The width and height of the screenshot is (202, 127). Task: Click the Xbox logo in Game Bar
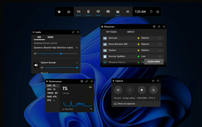click(x=59, y=12)
